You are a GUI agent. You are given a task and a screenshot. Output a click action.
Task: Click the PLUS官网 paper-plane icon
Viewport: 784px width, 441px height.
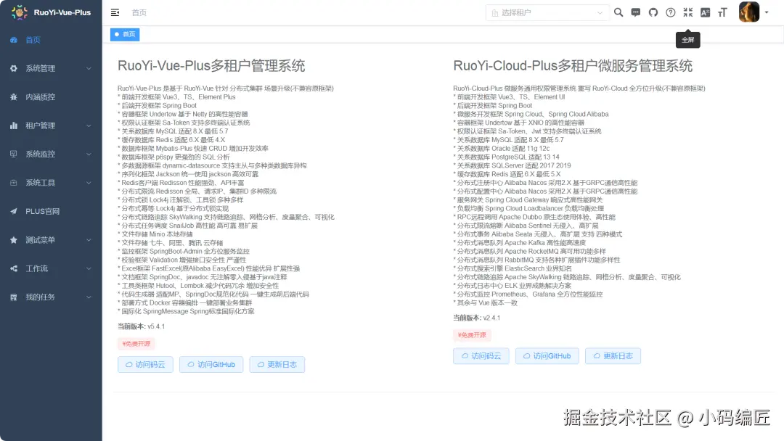(x=14, y=211)
